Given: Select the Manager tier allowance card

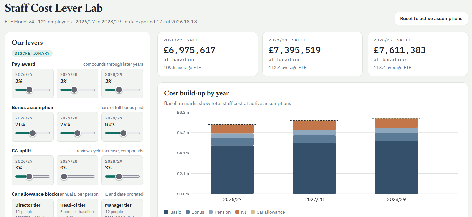Looking at the screenshot, I should pos(122,208).
